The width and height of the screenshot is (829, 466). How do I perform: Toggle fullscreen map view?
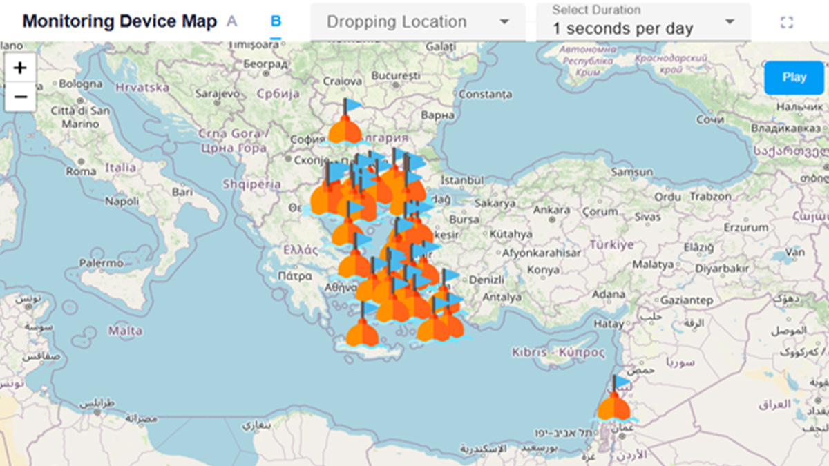(x=786, y=22)
